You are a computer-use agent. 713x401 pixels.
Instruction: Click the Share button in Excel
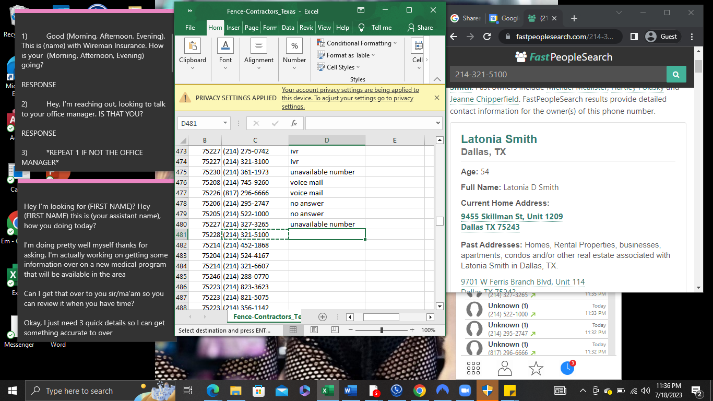coord(420,28)
